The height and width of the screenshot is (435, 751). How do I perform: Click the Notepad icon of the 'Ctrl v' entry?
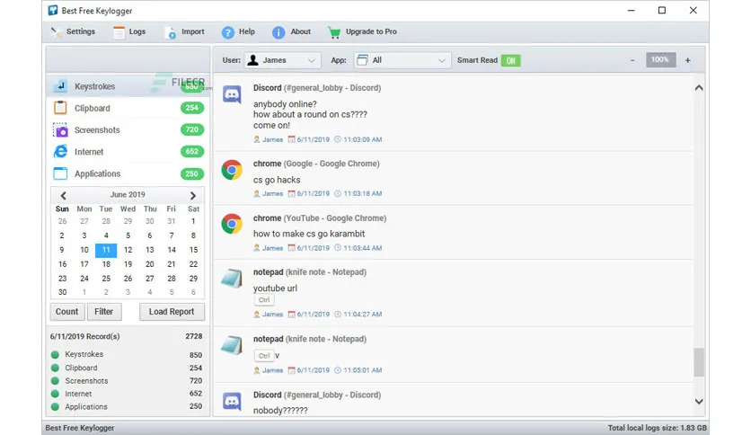tap(232, 345)
